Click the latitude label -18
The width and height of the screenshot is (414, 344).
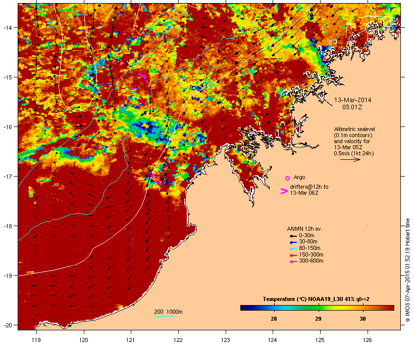7,226
